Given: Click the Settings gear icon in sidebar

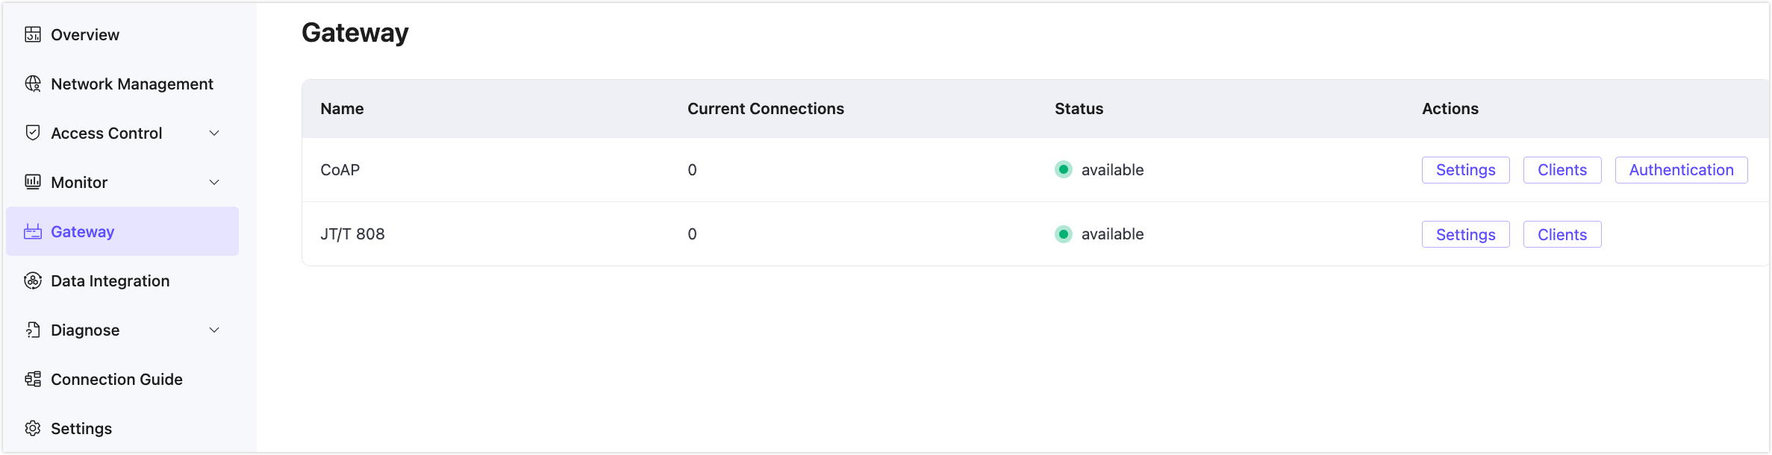Looking at the screenshot, I should pos(33,428).
